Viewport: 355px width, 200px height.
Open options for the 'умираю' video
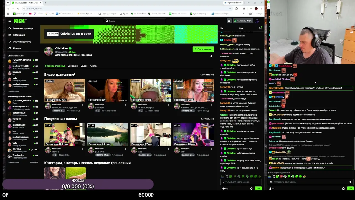pos(125,105)
